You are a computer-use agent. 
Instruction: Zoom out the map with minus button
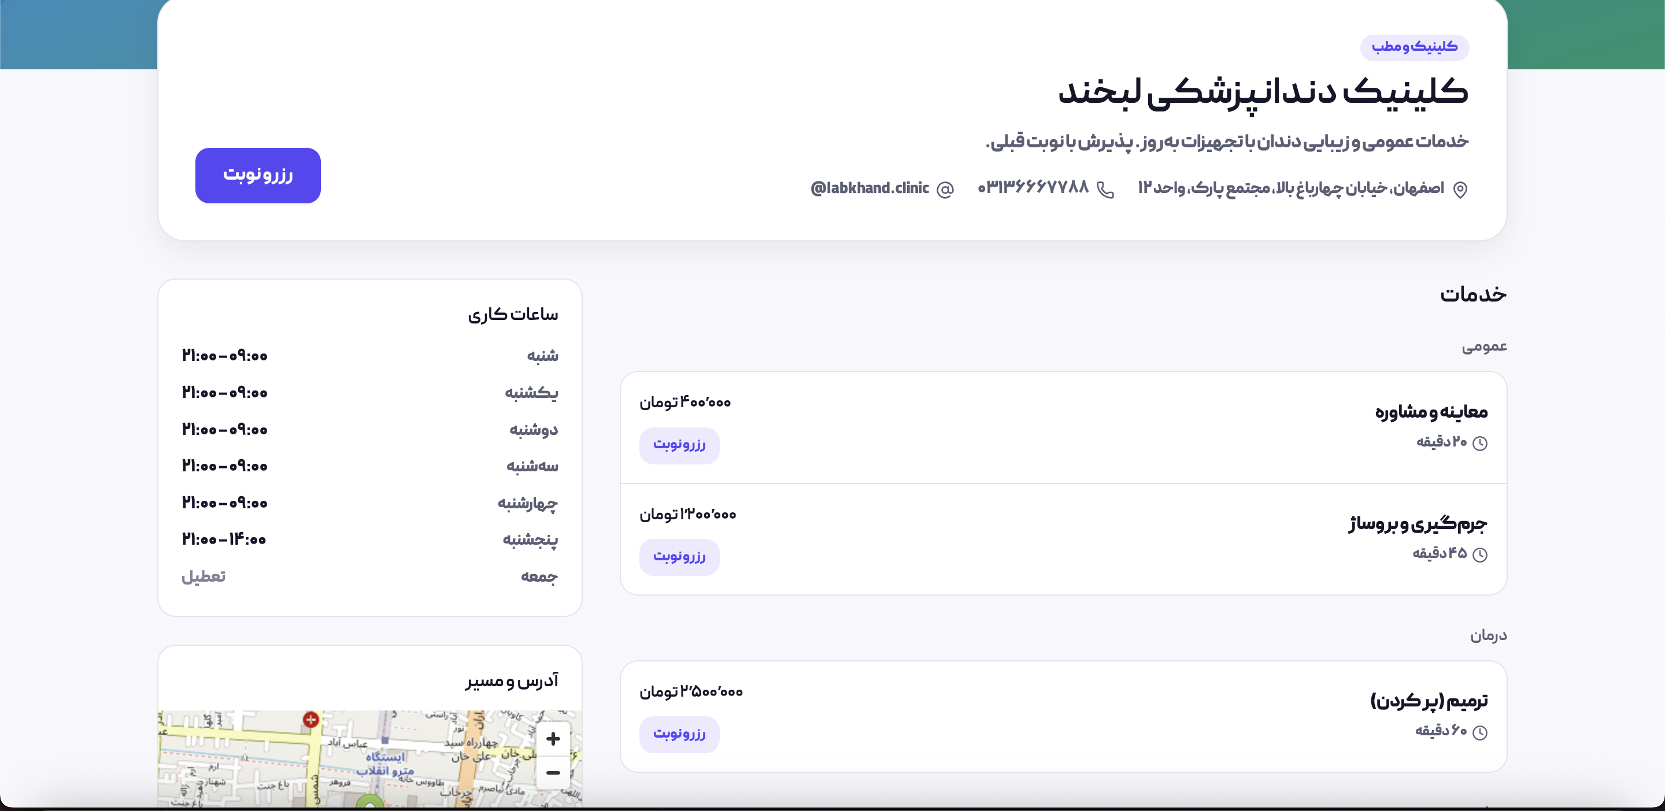[553, 772]
